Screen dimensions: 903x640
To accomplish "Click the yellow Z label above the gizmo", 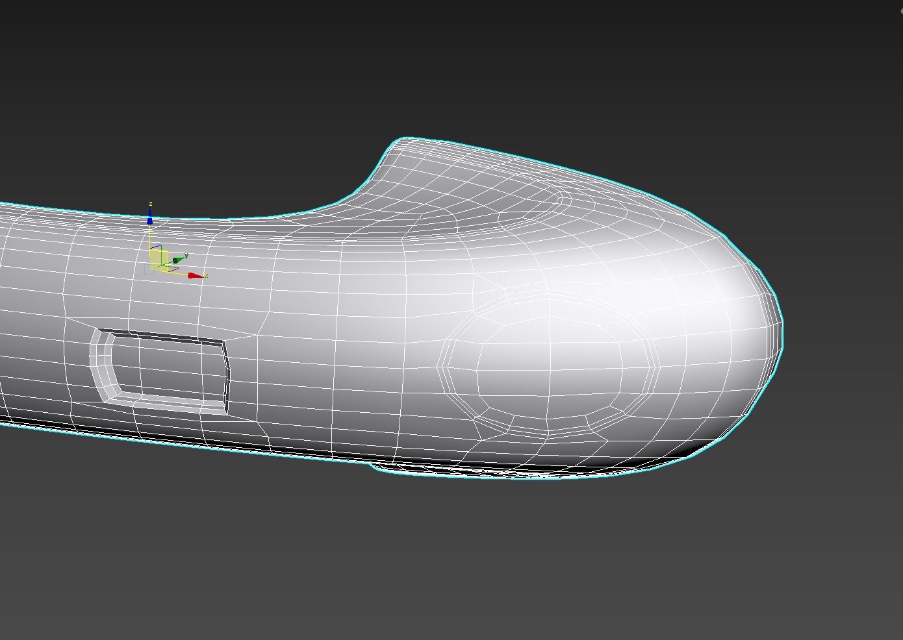I will 151,204.
